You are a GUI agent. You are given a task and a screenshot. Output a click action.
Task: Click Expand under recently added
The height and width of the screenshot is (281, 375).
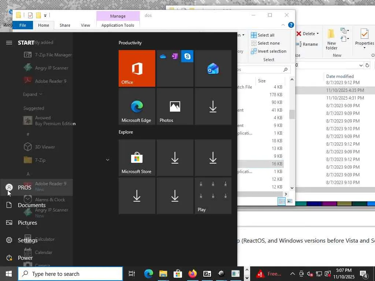pyautogui.click(x=33, y=94)
